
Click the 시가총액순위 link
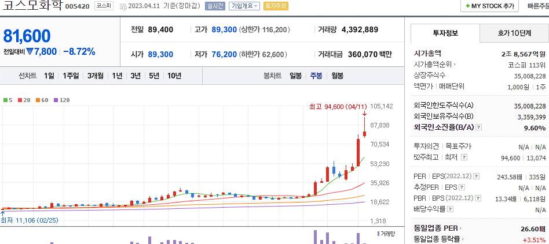[433, 65]
